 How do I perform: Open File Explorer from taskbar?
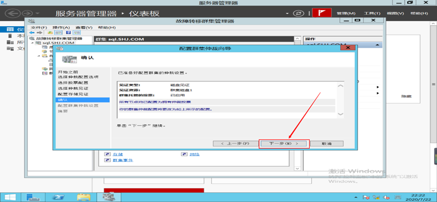(x=84, y=197)
